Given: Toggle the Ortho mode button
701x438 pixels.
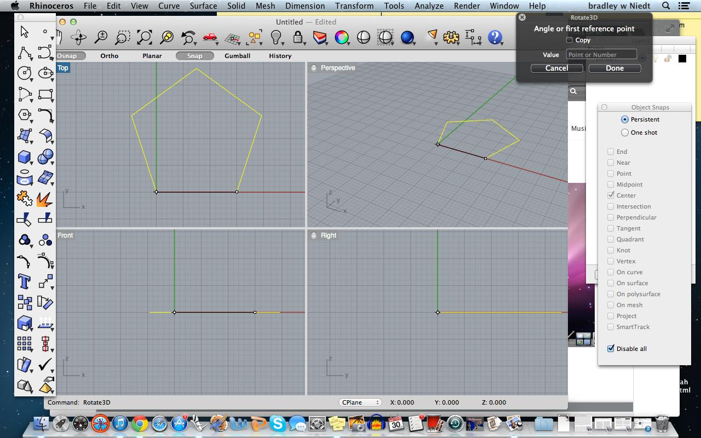Looking at the screenshot, I should [x=110, y=56].
